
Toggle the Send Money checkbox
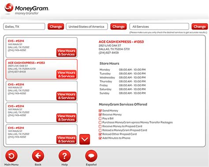click(100, 111)
